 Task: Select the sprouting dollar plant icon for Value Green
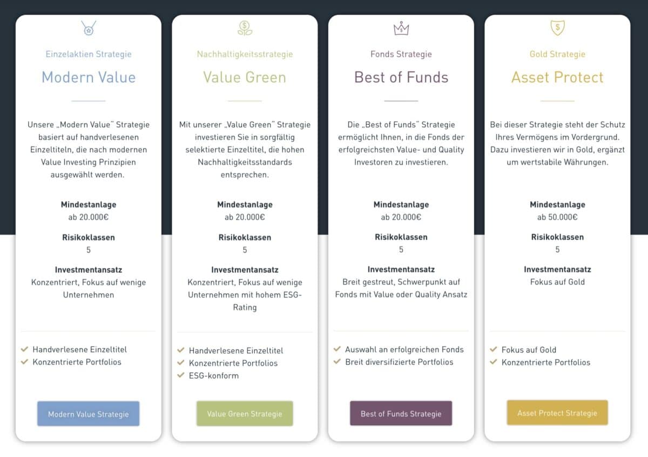coord(245,28)
